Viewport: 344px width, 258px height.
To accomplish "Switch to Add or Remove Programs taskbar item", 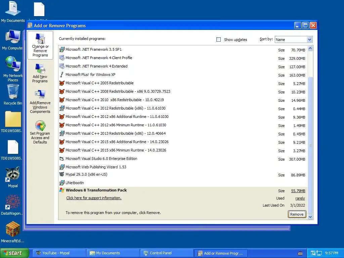I will click(221, 253).
